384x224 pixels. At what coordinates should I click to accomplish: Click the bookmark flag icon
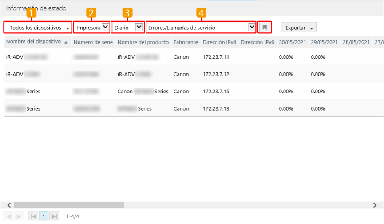265,28
